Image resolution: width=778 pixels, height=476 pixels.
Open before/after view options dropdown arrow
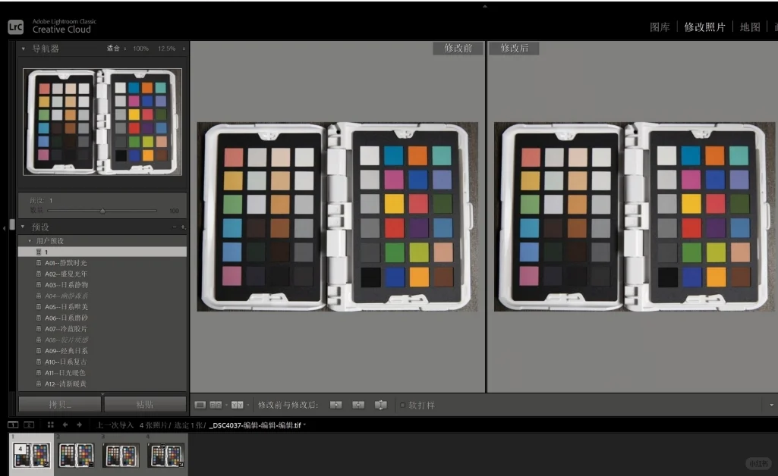(248, 405)
